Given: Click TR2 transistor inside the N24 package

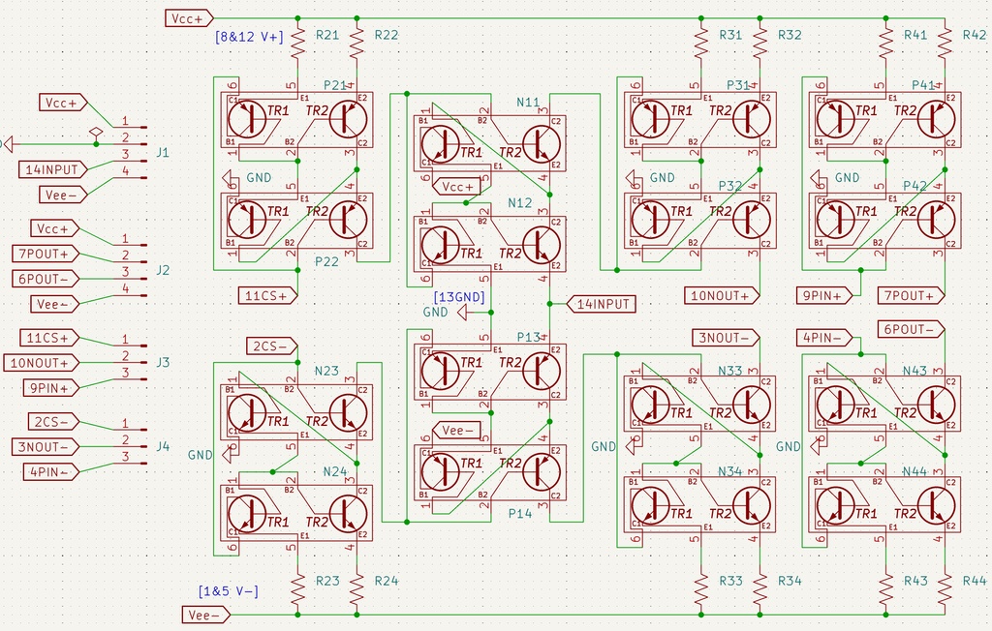Looking at the screenshot, I should coord(348,513).
